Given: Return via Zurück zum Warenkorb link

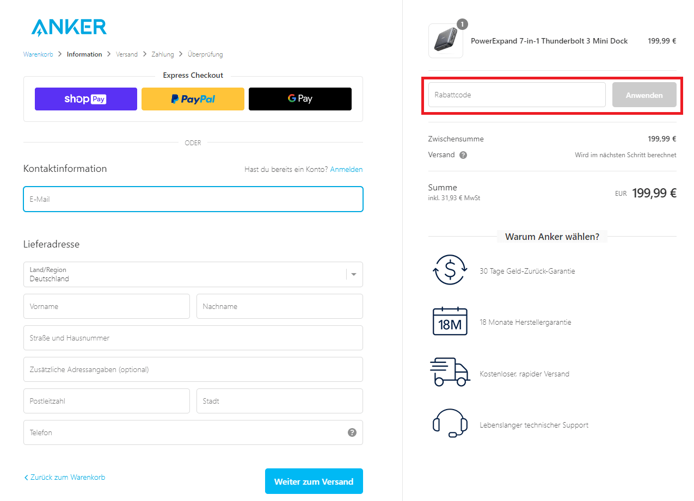Looking at the screenshot, I should pyautogui.click(x=65, y=478).
